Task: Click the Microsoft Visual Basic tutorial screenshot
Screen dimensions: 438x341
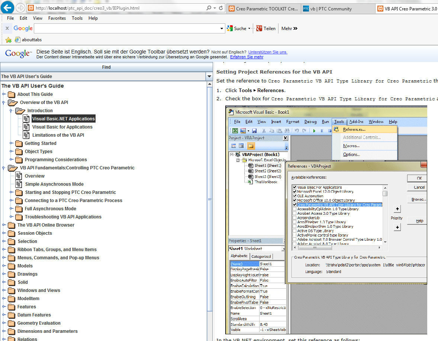Action: coord(326,220)
